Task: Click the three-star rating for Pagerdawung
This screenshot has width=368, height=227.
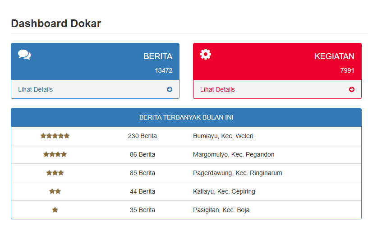Action: 55,173
